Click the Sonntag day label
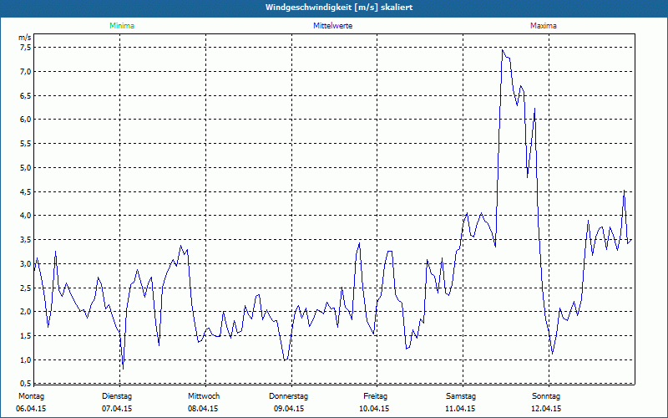Image resolution: width=668 pixels, height=418 pixels. click(546, 396)
